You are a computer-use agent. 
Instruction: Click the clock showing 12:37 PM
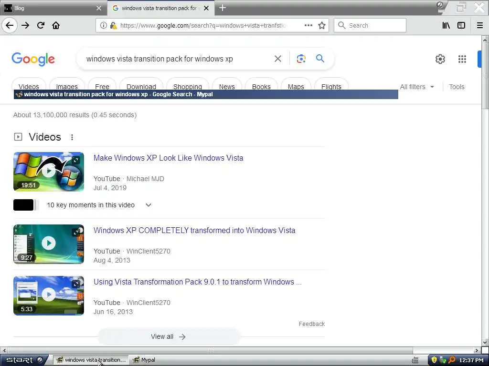[x=471, y=360]
